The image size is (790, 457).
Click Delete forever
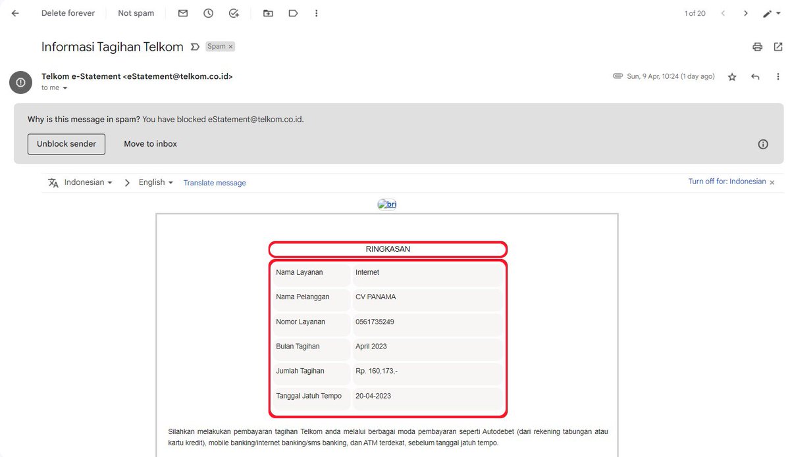tap(68, 13)
